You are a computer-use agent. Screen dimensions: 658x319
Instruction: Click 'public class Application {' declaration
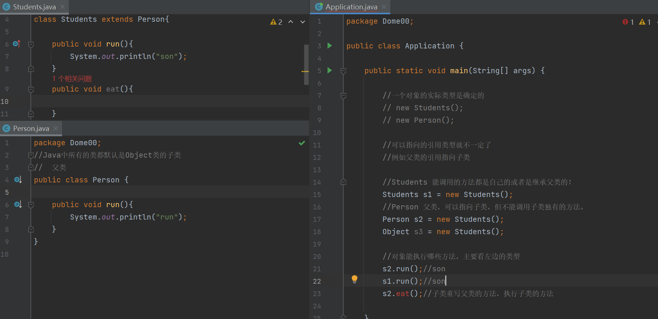tap(405, 46)
